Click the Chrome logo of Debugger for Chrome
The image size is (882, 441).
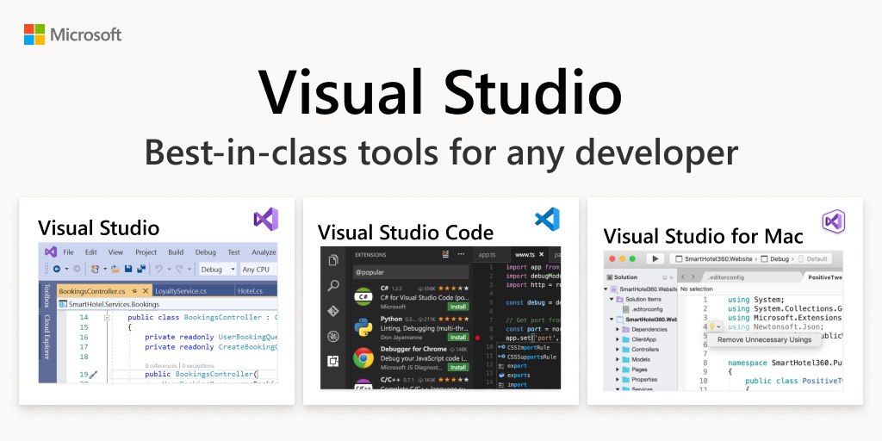click(x=363, y=357)
